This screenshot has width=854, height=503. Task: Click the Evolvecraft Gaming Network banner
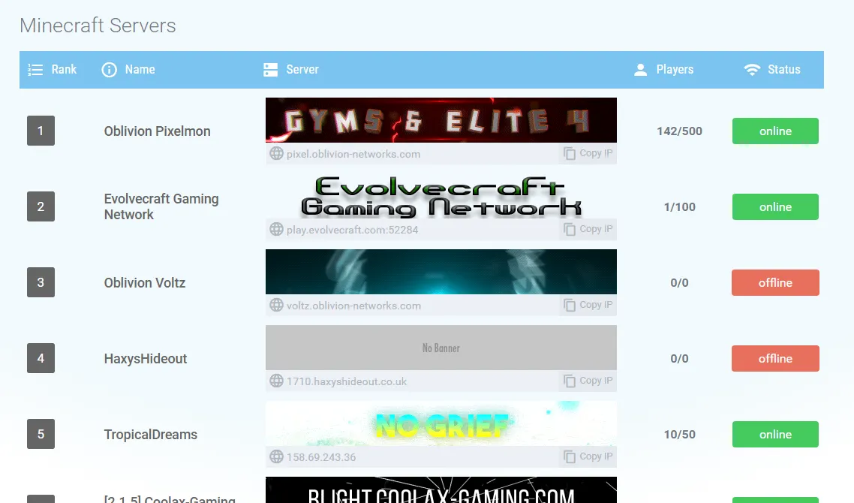click(x=441, y=196)
